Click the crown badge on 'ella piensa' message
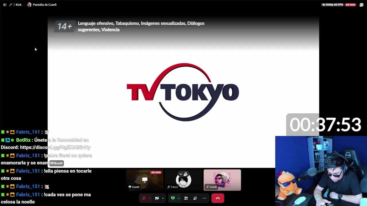The height and width of the screenshot is (206, 367). (12, 171)
